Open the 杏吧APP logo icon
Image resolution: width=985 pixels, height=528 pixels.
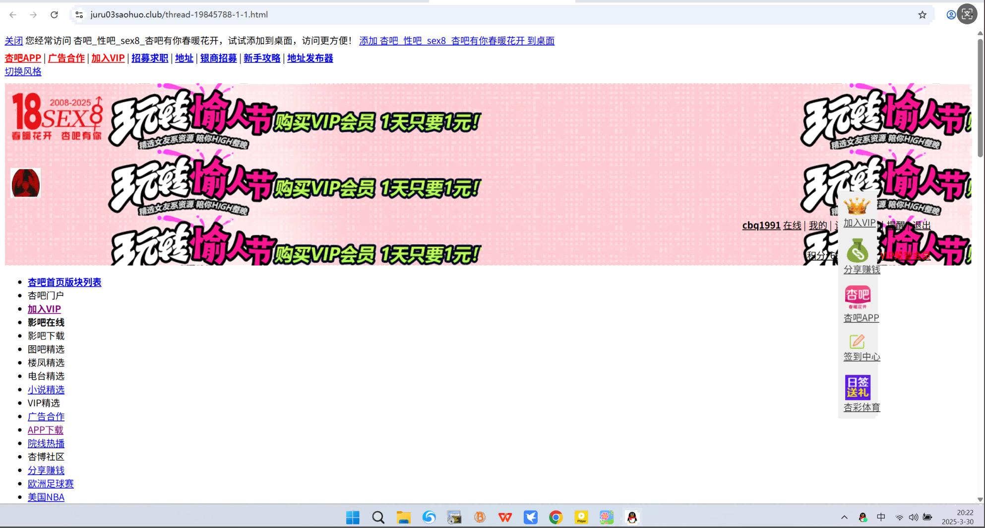click(859, 297)
